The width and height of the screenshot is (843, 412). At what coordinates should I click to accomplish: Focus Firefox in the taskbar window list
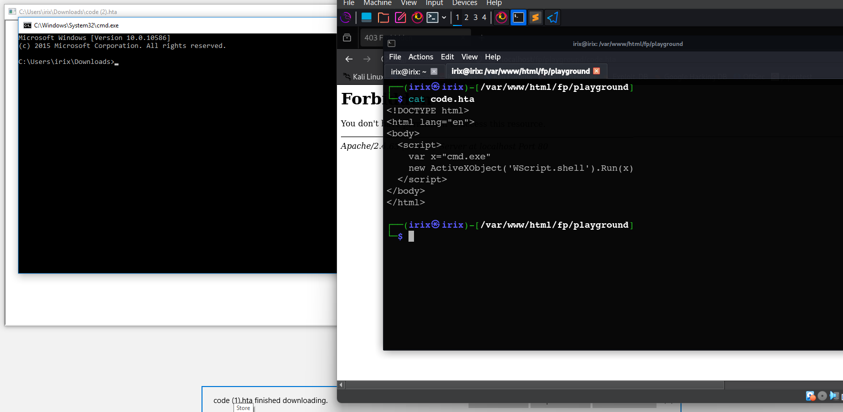[501, 17]
